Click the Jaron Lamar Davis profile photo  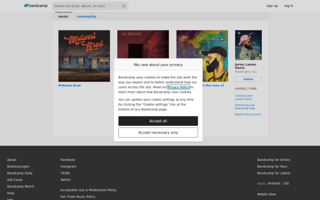pos(248,45)
